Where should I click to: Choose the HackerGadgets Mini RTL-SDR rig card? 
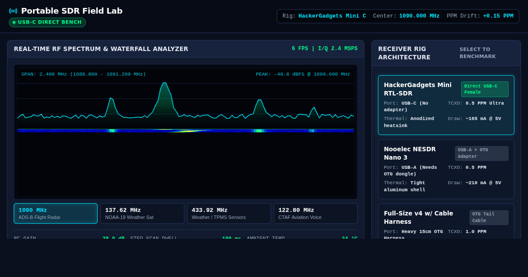[x=446, y=105]
